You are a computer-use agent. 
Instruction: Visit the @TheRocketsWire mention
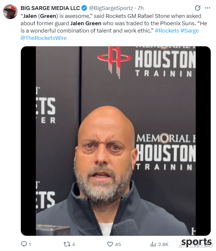pyautogui.click(x=43, y=38)
